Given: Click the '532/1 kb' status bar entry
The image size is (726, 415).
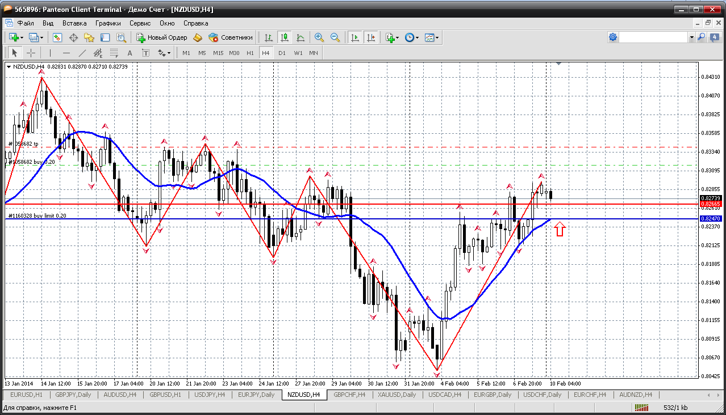Looking at the screenshot, I should click(x=675, y=408).
